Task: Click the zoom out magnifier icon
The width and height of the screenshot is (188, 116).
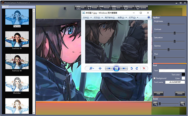Action: click(155, 104)
